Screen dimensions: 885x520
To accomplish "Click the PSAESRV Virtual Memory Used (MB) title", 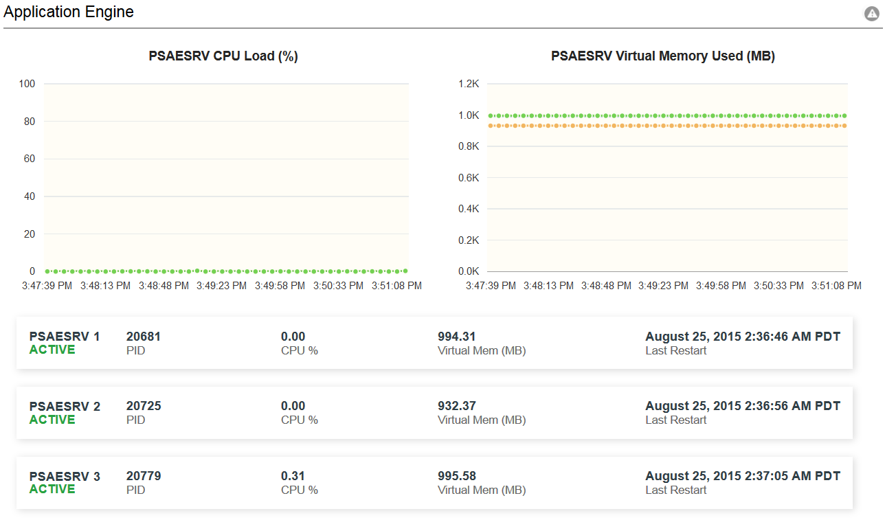I will 663,56.
